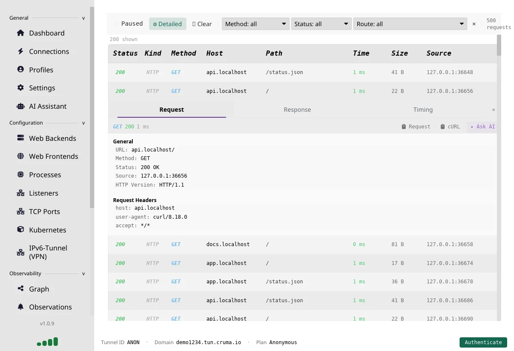Click the Web Frontends globe icon
Image resolution: width=514 pixels, height=351 pixels.
20,156
